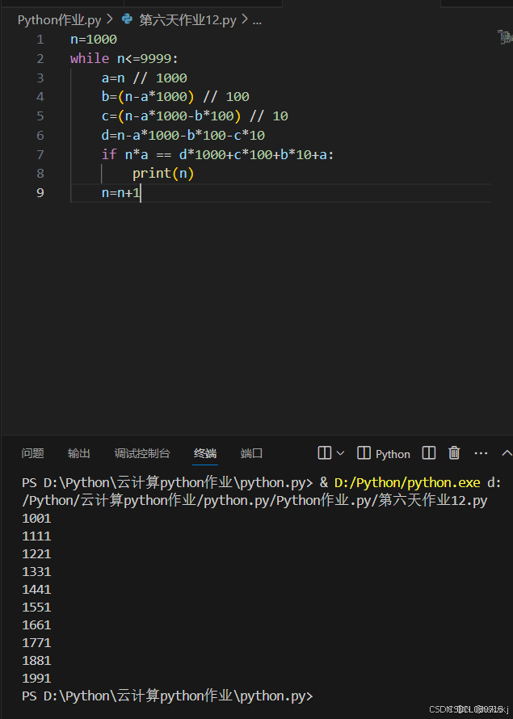This screenshot has height=719, width=513.
Task: Click the line starting with d=n-a*1000
Action: pyautogui.click(x=183, y=135)
